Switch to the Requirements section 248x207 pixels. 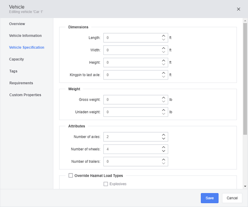tap(21, 83)
